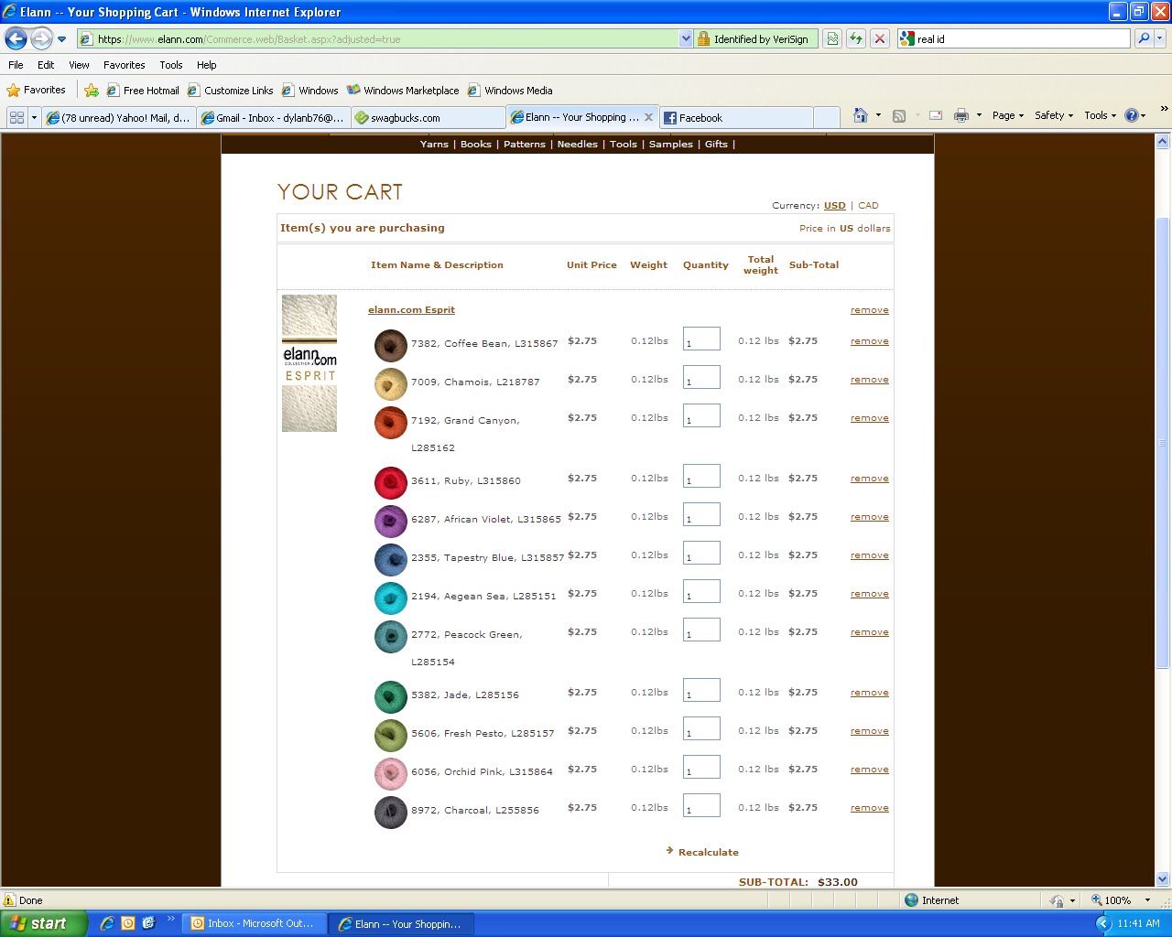
Task: Switch currency to CAD
Action: (x=868, y=206)
